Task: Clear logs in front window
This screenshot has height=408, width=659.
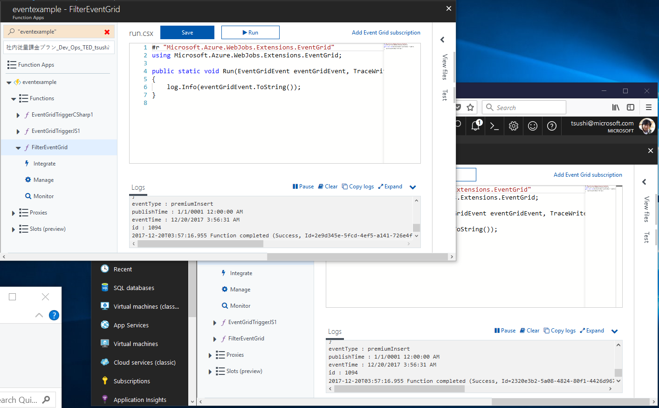Action: click(x=328, y=187)
